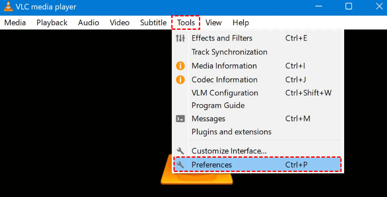Open the Subtitle menu
Screen dimensions: 387x197
click(153, 22)
